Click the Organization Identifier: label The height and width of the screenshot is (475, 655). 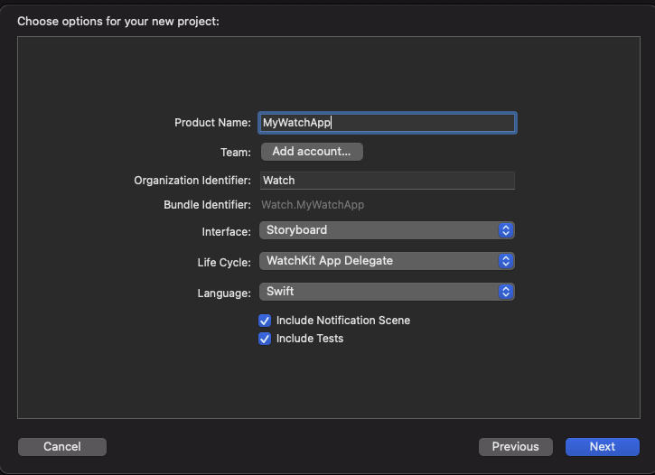tap(192, 181)
